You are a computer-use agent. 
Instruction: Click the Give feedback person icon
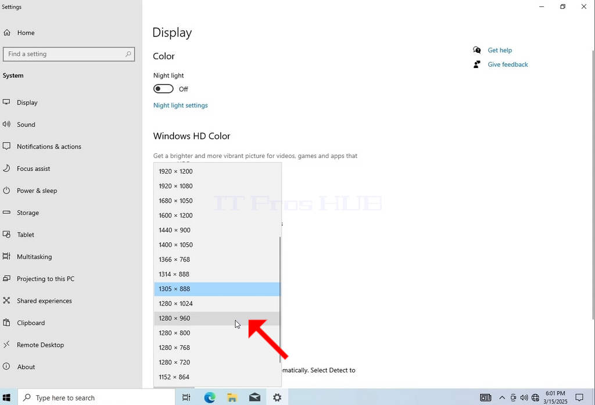point(477,64)
